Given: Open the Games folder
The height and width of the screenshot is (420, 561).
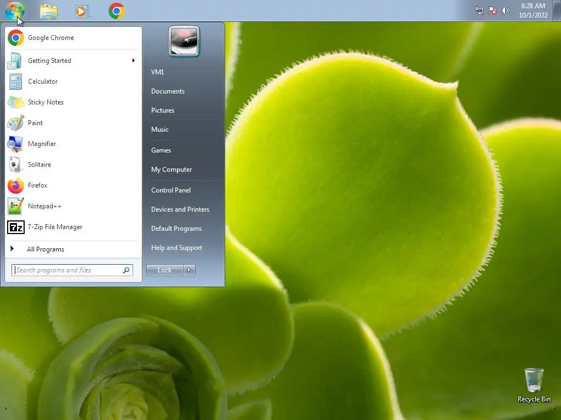Looking at the screenshot, I should tap(161, 150).
